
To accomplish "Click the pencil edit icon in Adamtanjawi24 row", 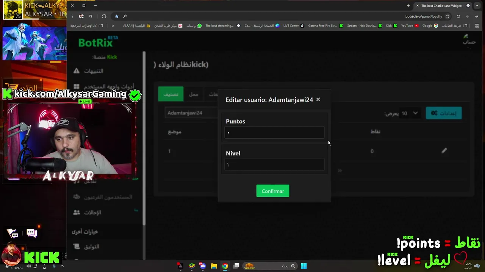I will [444, 151].
